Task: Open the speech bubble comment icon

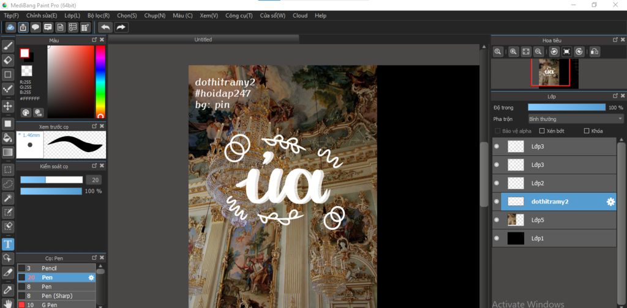Action: point(36,27)
